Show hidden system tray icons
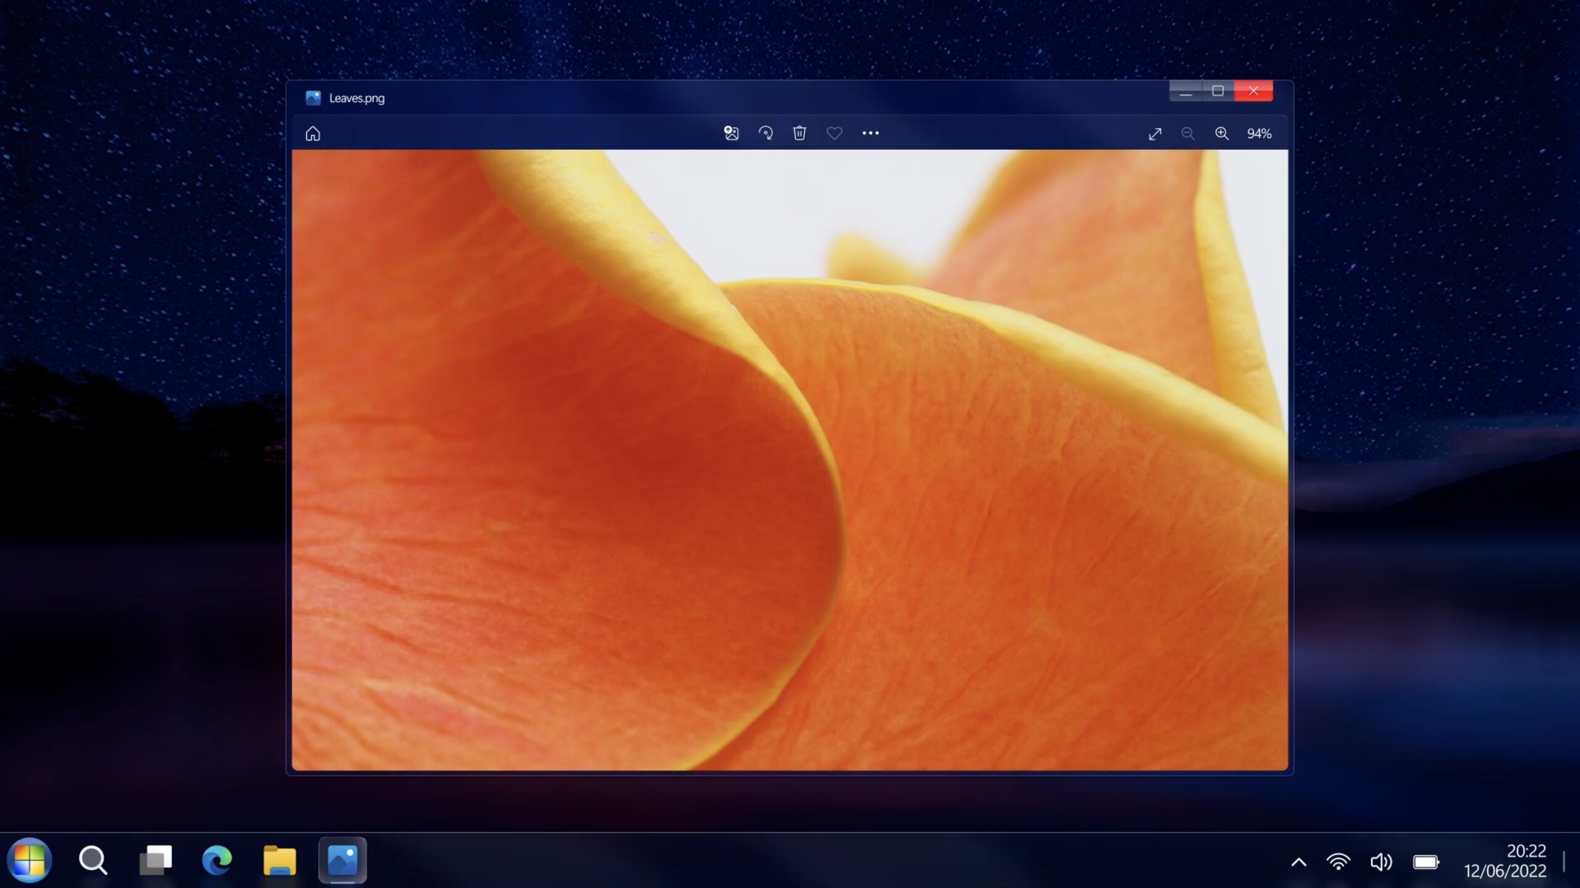The width and height of the screenshot is (1580, 888). pyautogui.click(x=1299, y=861)
